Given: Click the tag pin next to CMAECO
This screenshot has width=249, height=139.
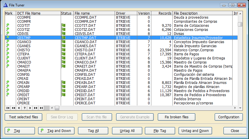Looking at the screenshot, I should click(x=8, y=62).
